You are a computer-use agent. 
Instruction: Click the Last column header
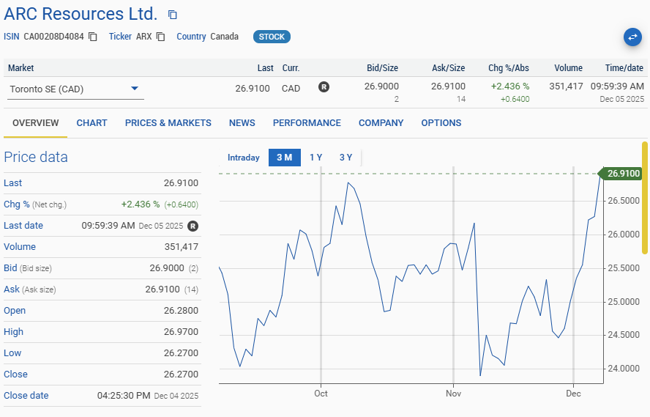click(x=265, y=68)
